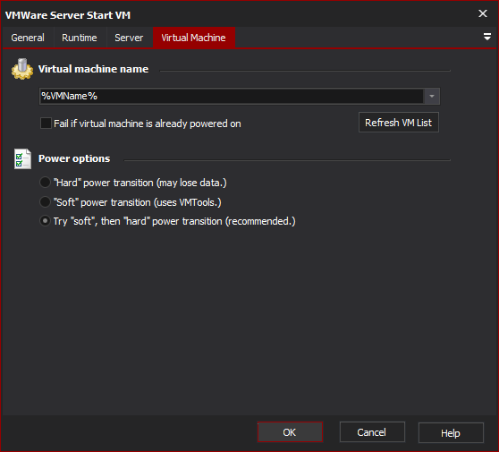499x452 pixels.
Task: Click the virtual machine gear icon
Action: click(x=22, y=69)
